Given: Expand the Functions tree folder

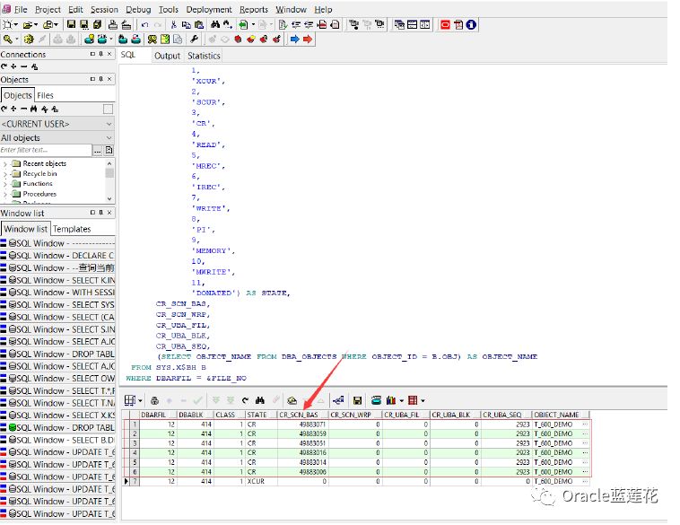Looking at the screenshot, I should click(x=5, y=184).
